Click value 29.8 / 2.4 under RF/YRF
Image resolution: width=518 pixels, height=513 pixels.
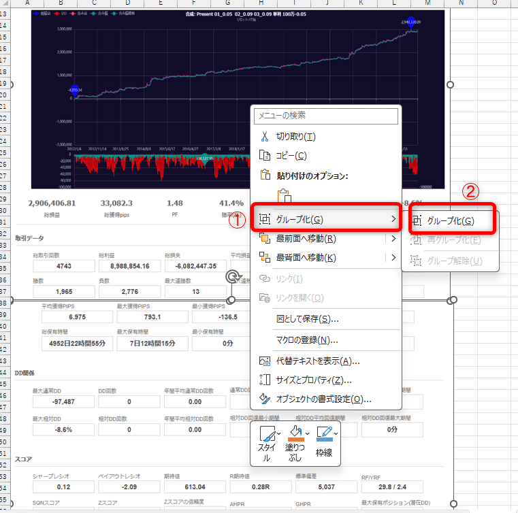[x=392, y=487]
